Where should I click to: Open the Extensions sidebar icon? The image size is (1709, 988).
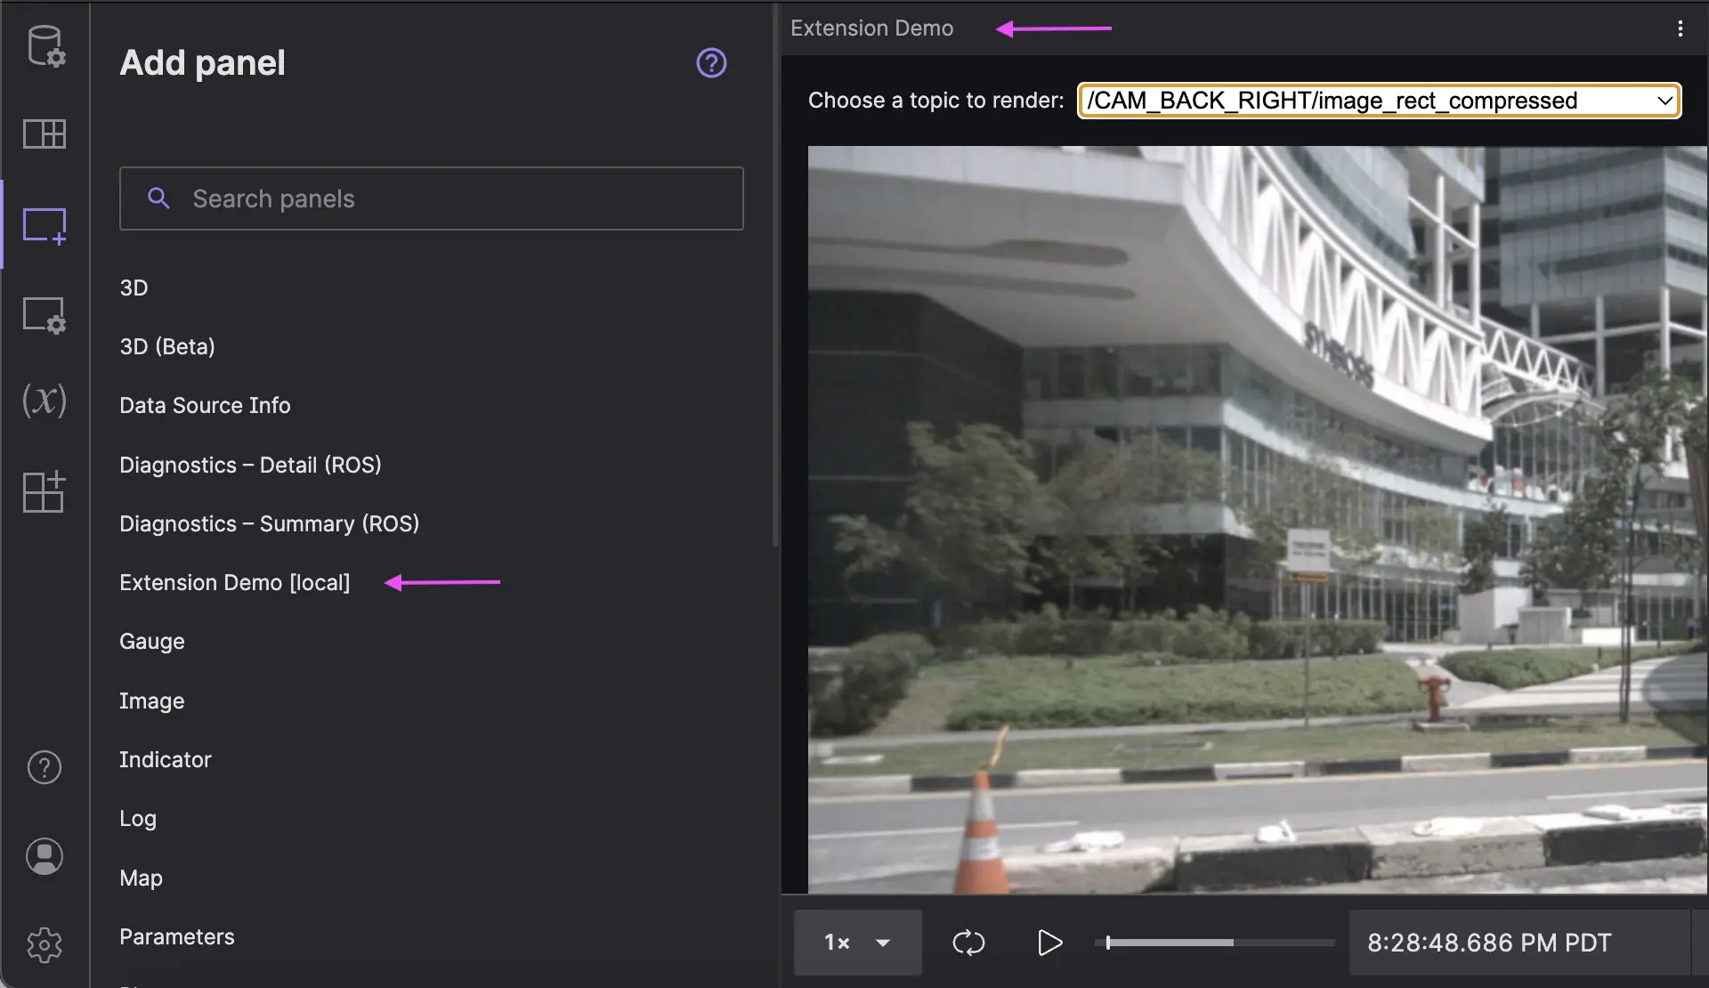pyautogui.click(x=45, y=491)
